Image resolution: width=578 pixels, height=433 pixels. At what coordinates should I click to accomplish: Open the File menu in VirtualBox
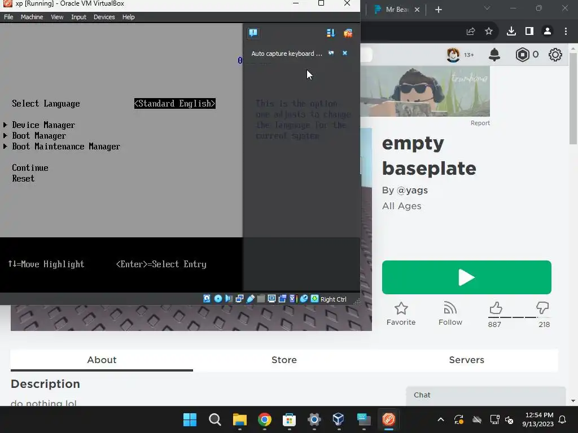[8, 17]
